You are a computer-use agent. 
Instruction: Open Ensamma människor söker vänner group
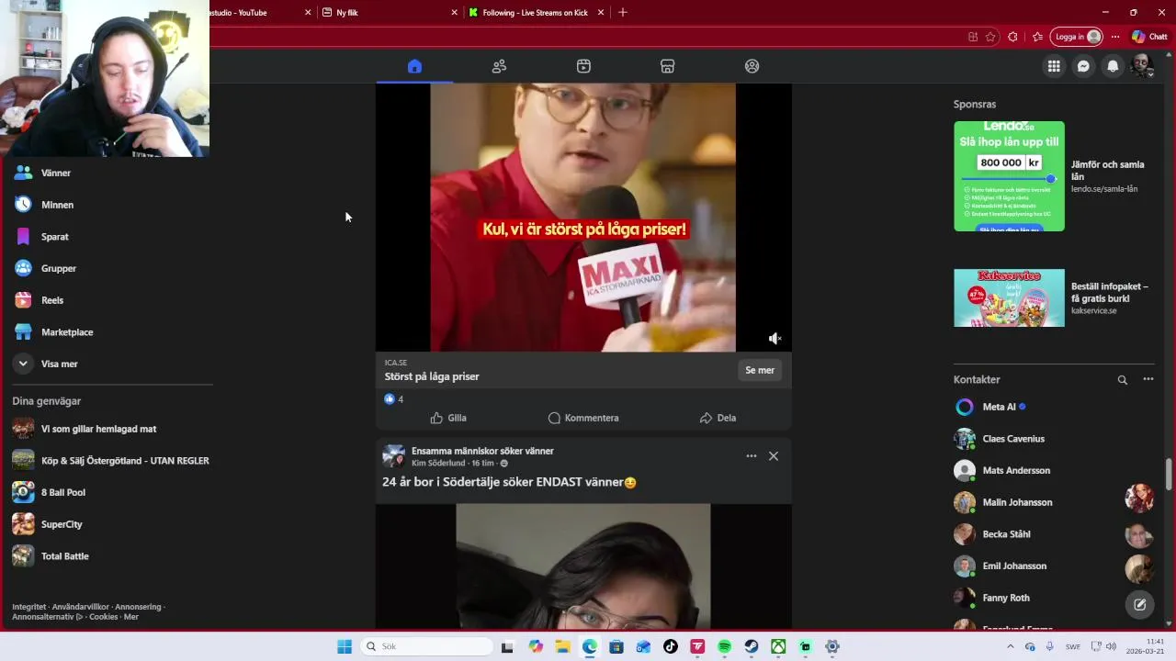[x=482, y=451]
